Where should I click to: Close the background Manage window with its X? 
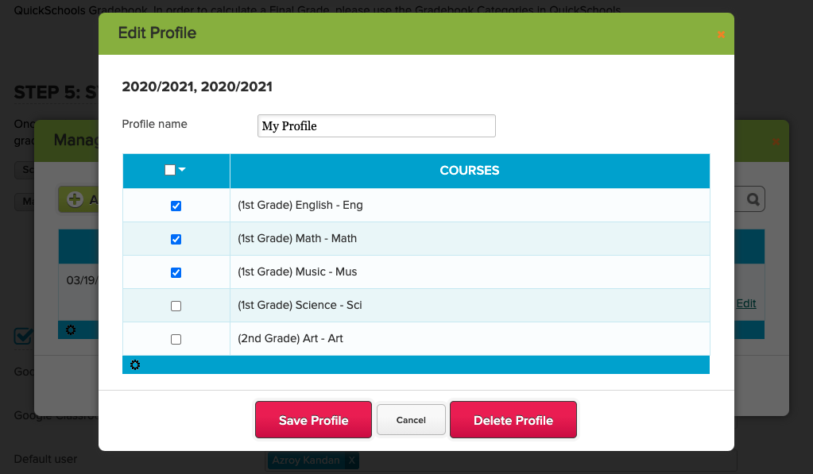(x=776, y=142)
